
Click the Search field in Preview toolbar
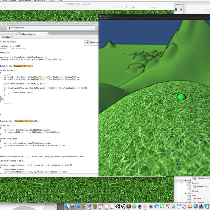155,7
